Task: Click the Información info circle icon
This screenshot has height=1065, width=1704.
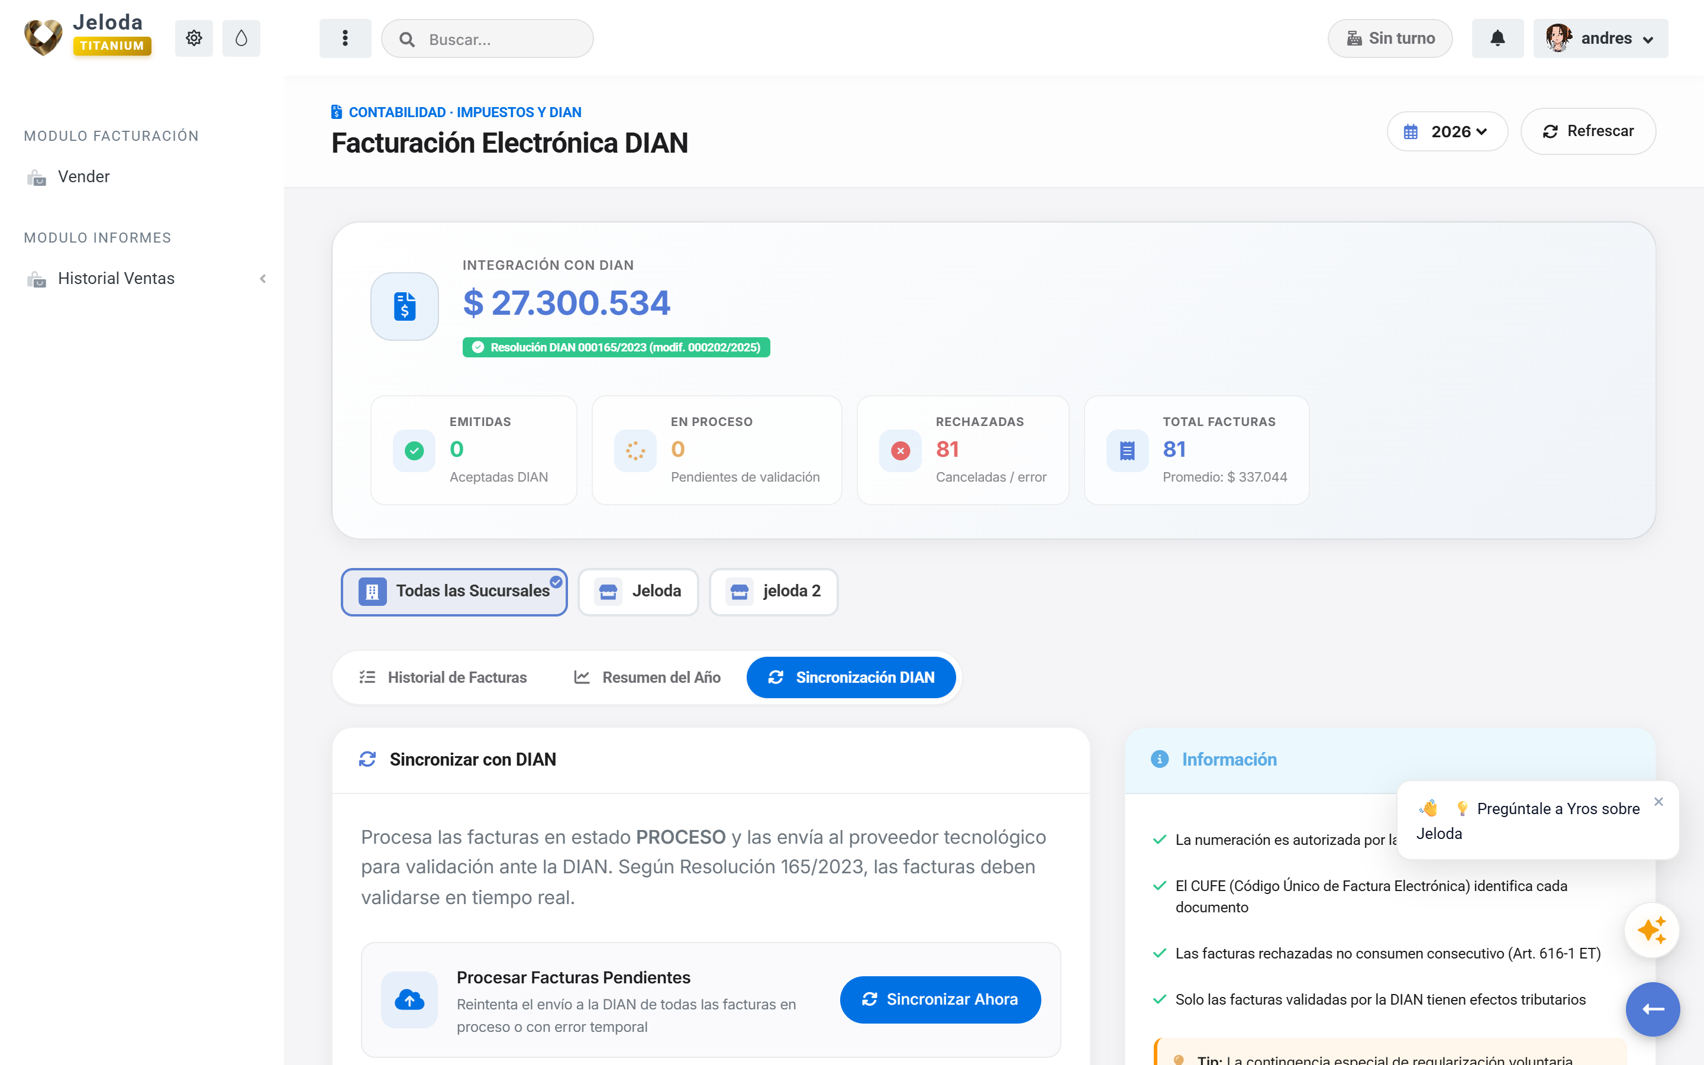Action: [1160, 759]
